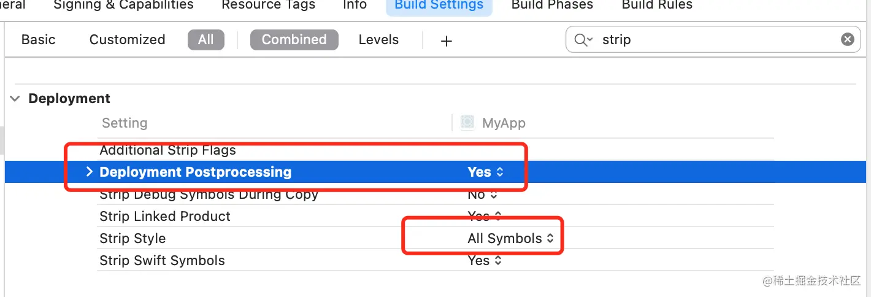Show Basic build settings
The width and height of the screenshot is (871, 297).
point(38,40)
